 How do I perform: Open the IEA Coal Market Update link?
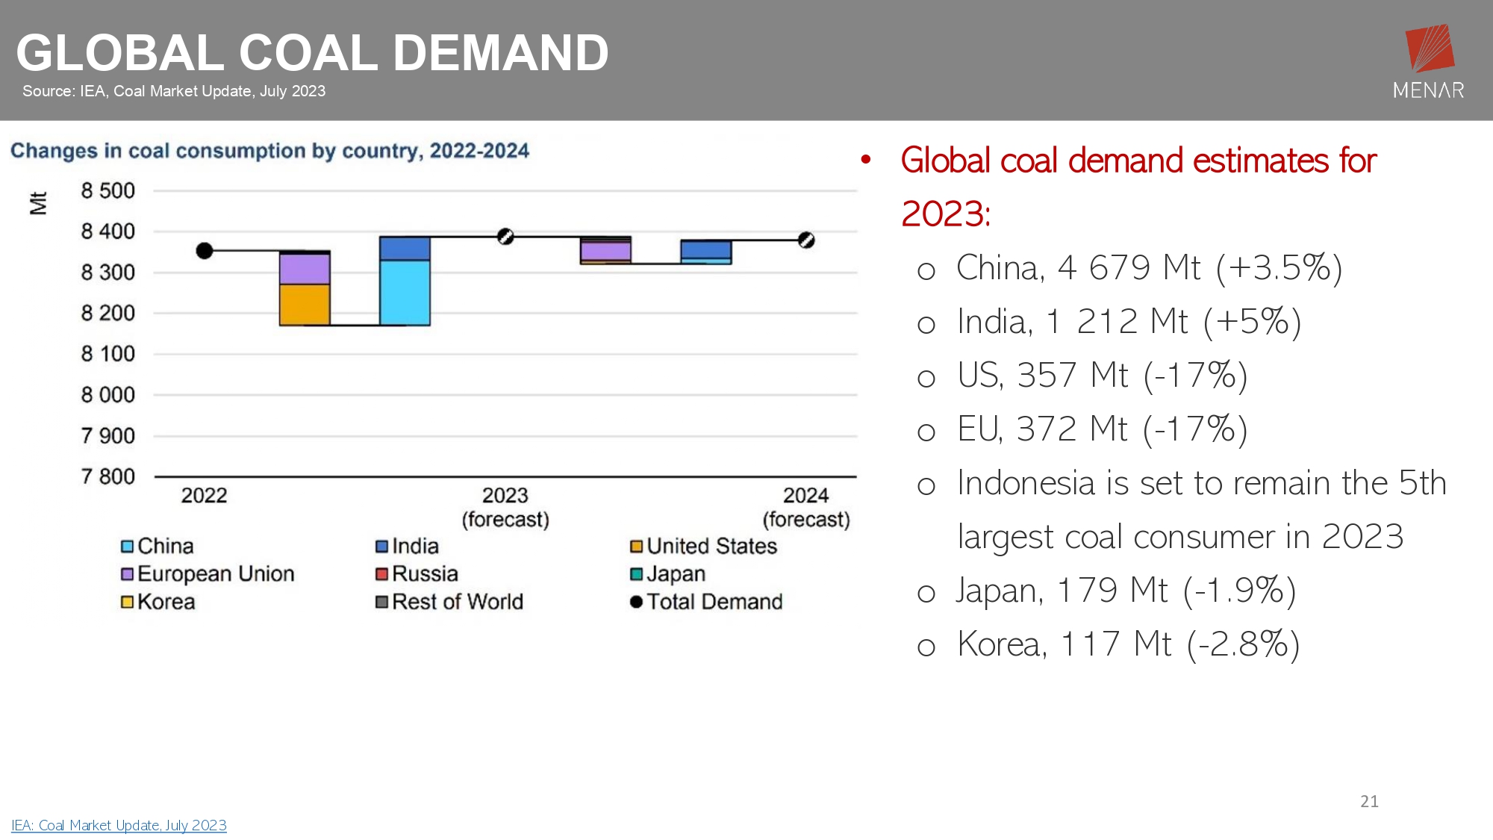[119, 825]
